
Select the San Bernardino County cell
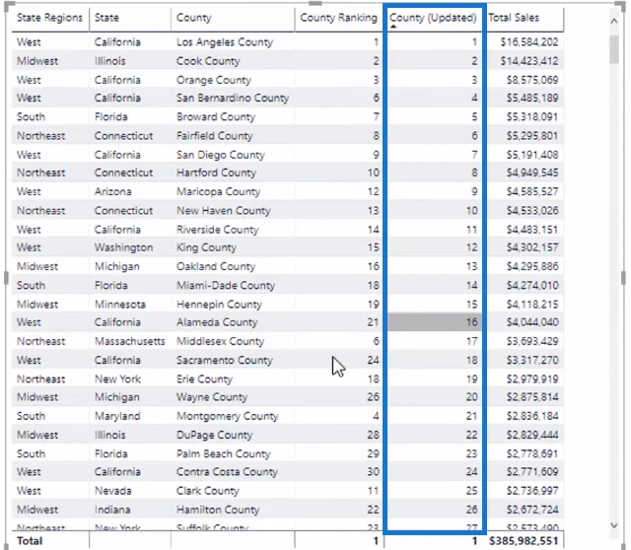[x=233, y=98]
